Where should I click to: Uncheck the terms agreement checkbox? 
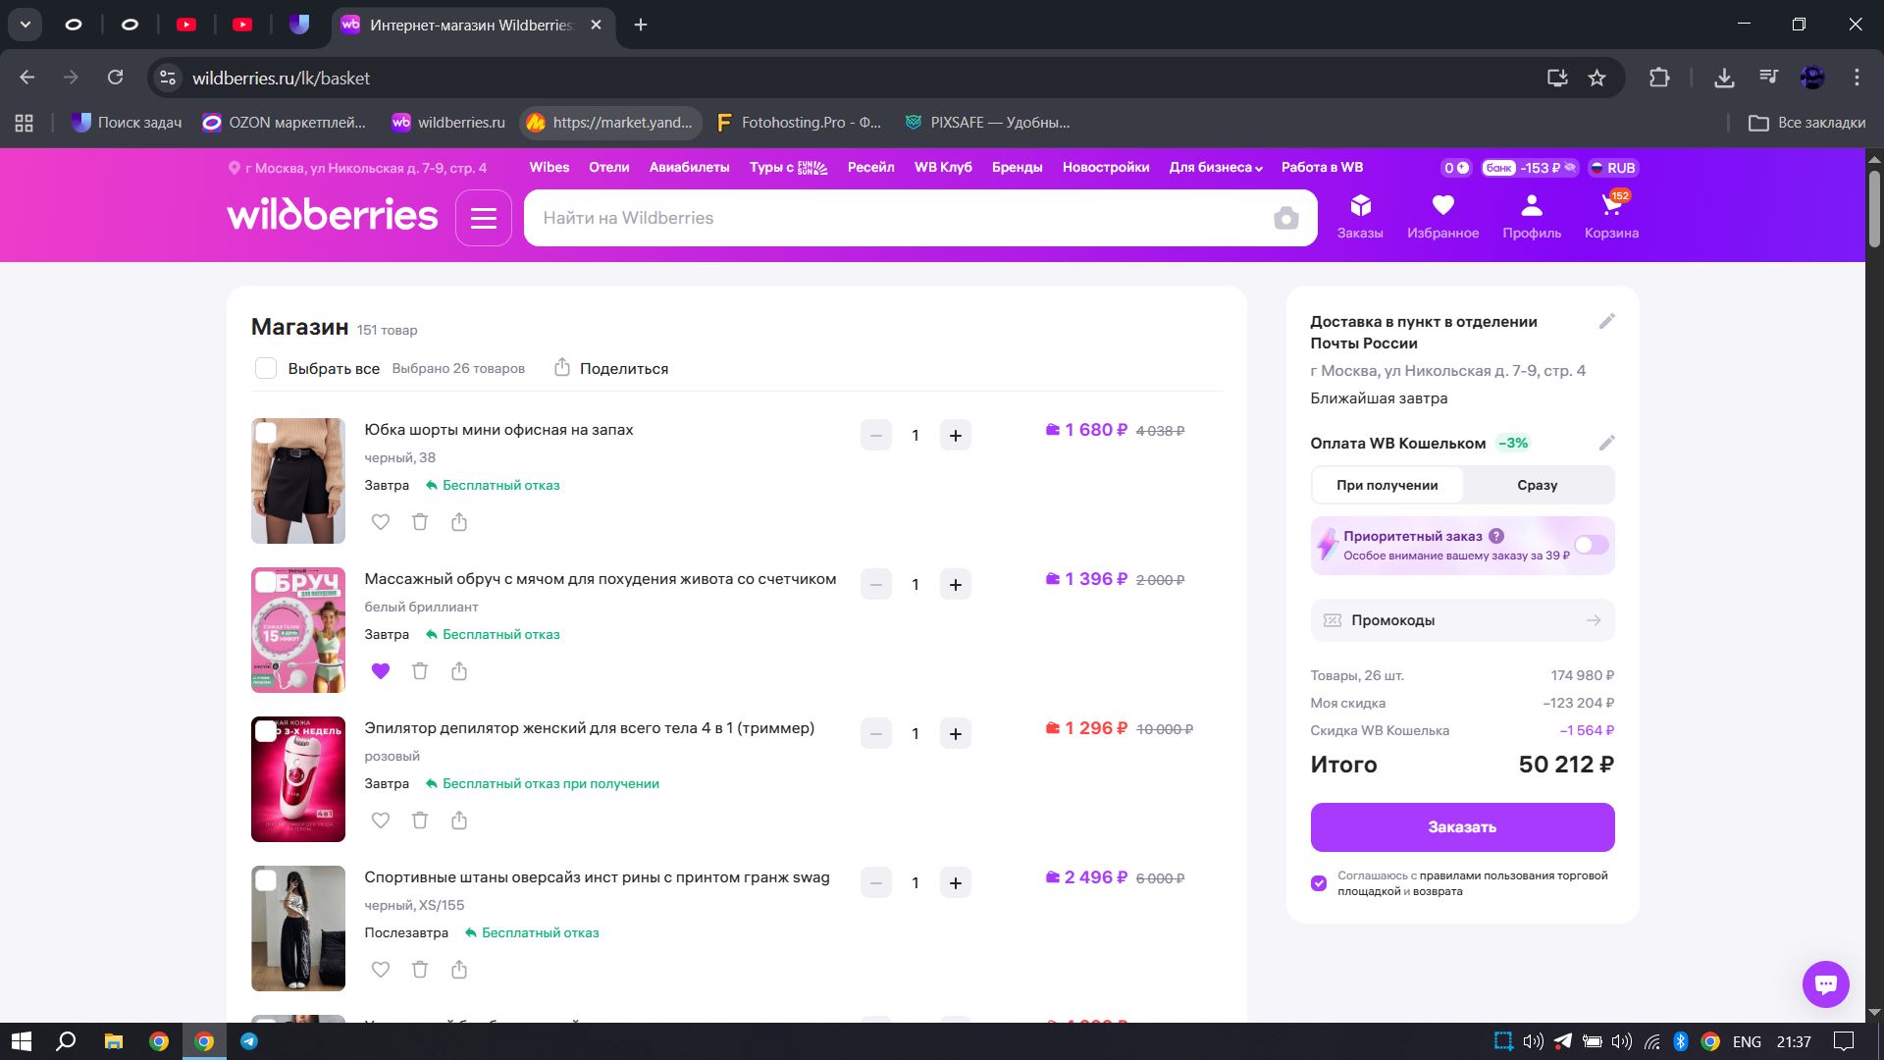[x=1319, y=883]
